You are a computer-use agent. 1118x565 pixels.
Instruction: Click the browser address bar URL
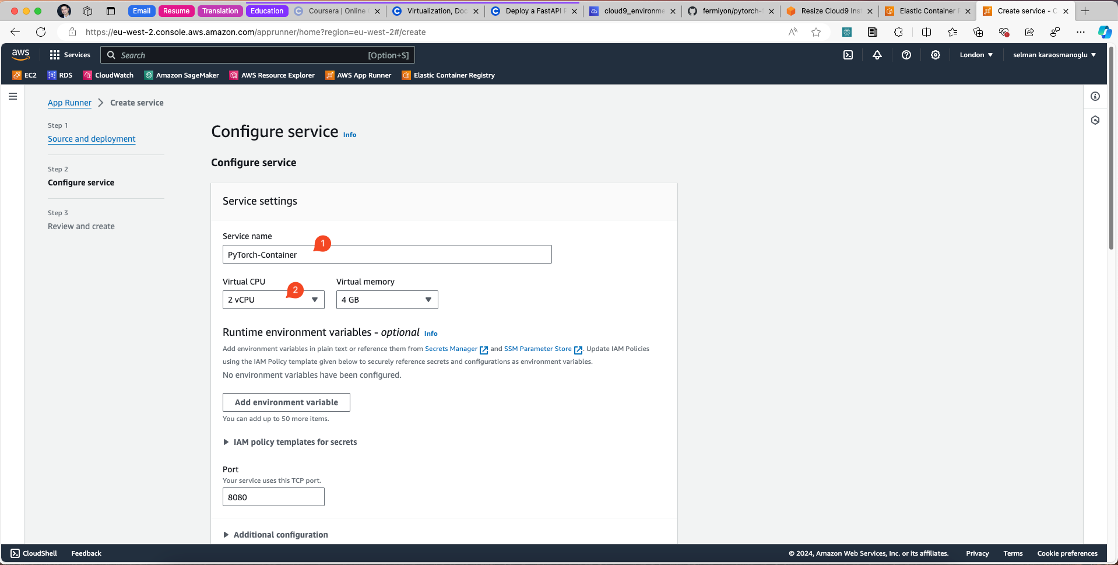pyautogui.click(x=255, y=32)
